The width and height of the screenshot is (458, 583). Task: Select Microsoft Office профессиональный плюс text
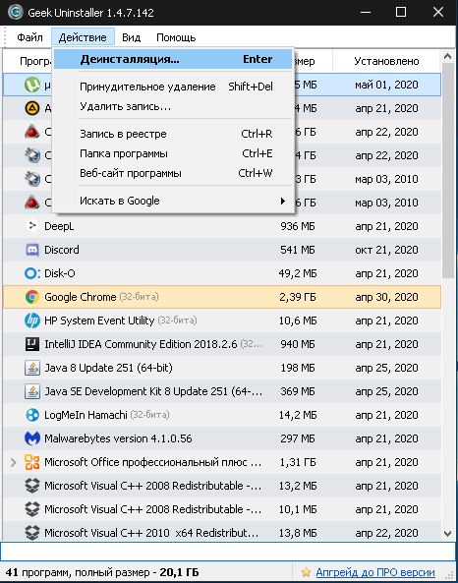(152, 462)
